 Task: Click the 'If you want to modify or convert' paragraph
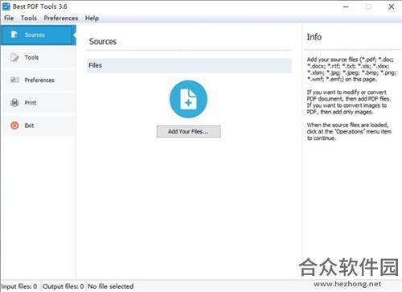click(349, 102)
